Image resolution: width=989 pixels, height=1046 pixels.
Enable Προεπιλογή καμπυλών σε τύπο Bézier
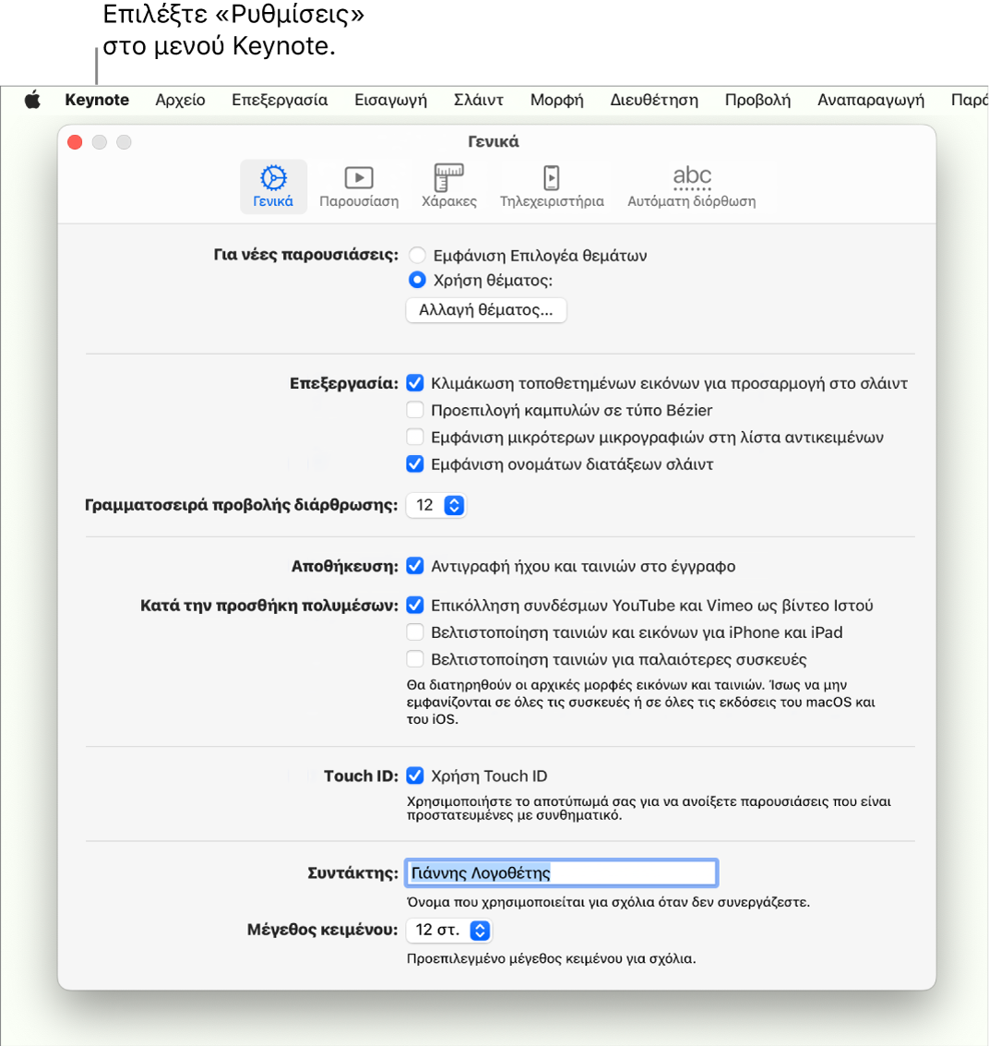[415, 410]
